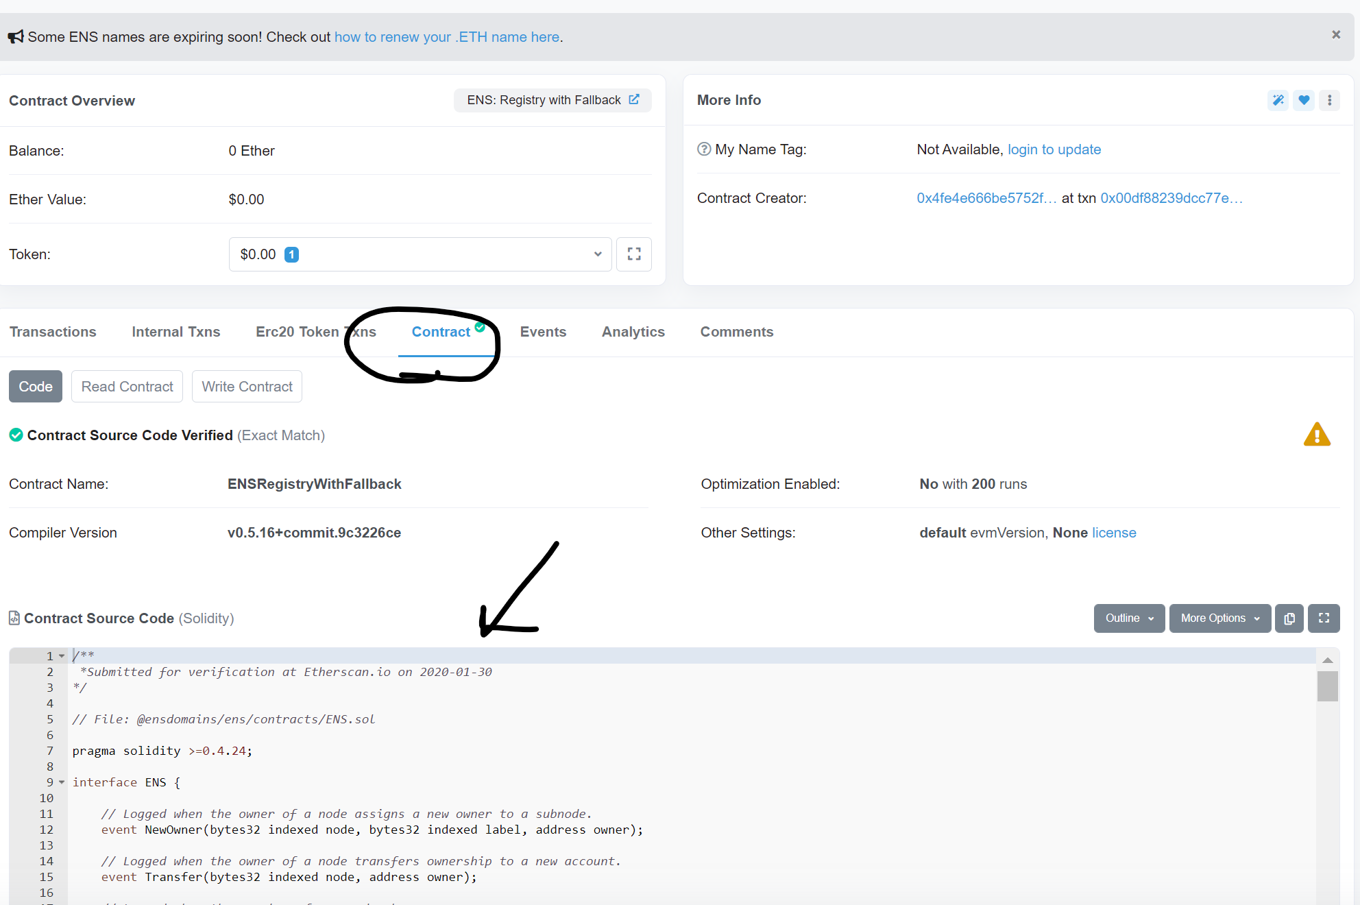Expand the Token value dropdown selector
The height and width of the screenshot is (905, 1360).
tap(596, 254)
